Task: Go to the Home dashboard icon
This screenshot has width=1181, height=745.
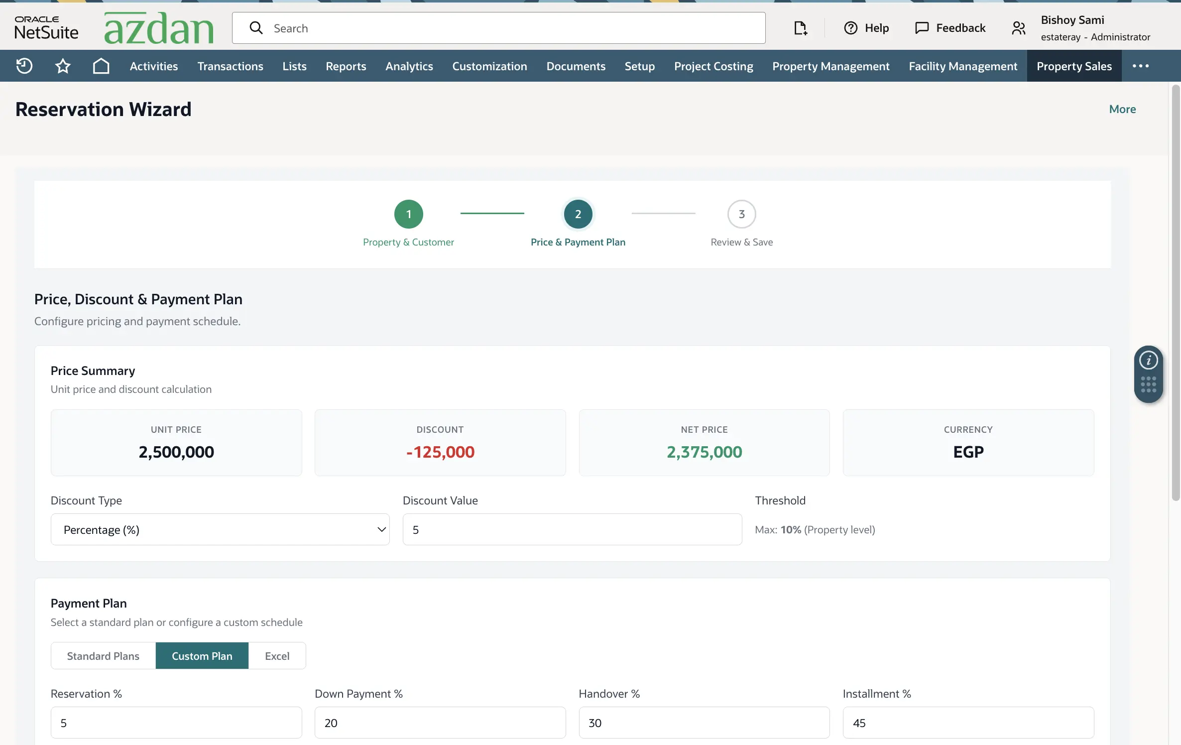Action: (x=101, y=66)
